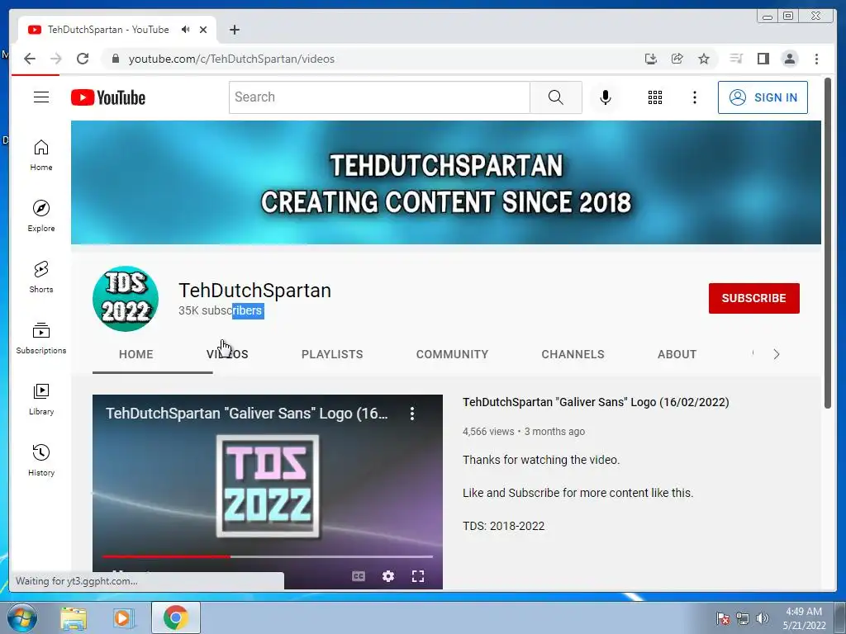846x634 pixels.
Task: Open Subscriptions in sidebar
Action: (41, 338)
